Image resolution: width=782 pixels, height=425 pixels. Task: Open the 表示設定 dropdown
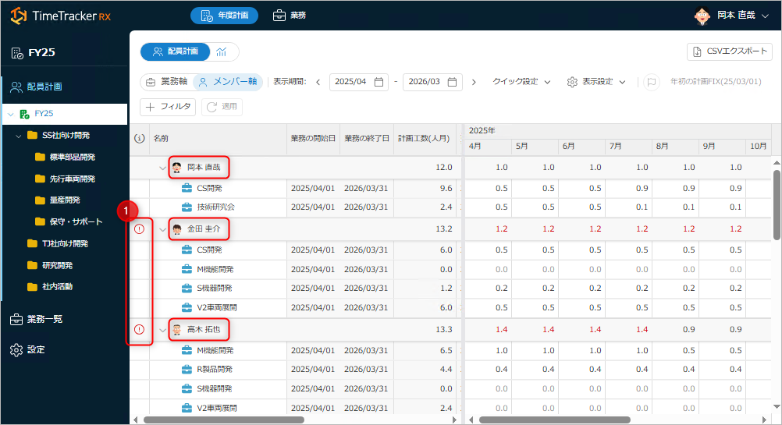(596, 82)
